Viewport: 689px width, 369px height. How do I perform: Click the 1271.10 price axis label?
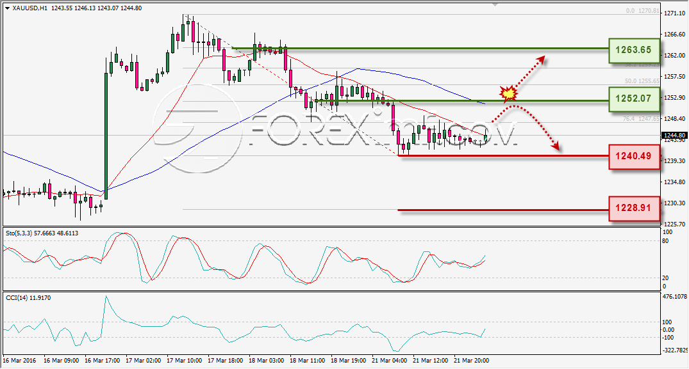click(x=674, y=13)
